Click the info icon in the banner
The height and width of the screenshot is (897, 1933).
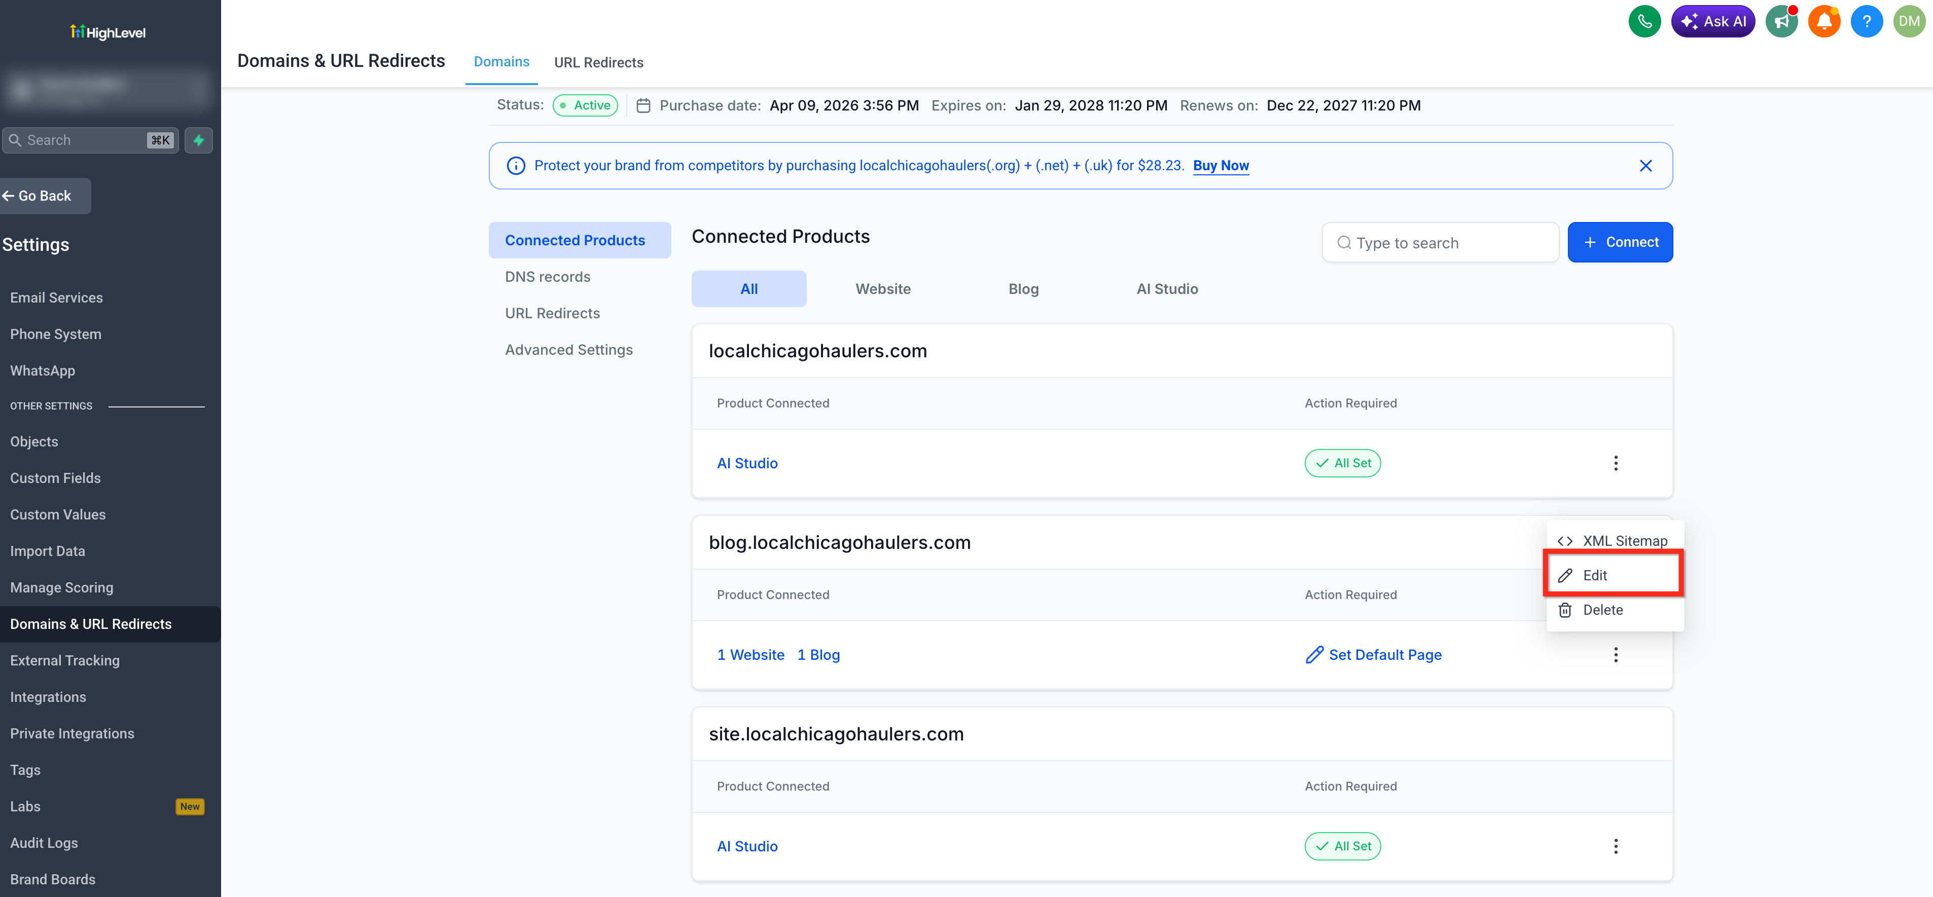[x=516, y=166]
